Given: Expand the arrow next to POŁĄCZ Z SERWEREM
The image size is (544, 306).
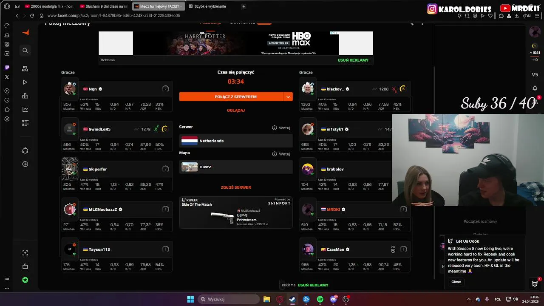Looking at the screenshot, I should (x=288, y=97).
